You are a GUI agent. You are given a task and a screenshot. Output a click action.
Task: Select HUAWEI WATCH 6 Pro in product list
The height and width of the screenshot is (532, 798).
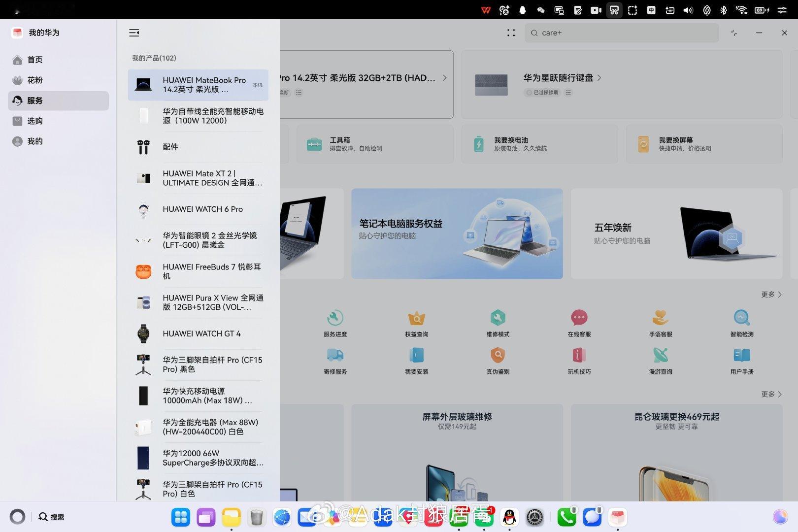pyautogui.click(x=198, y=209)
